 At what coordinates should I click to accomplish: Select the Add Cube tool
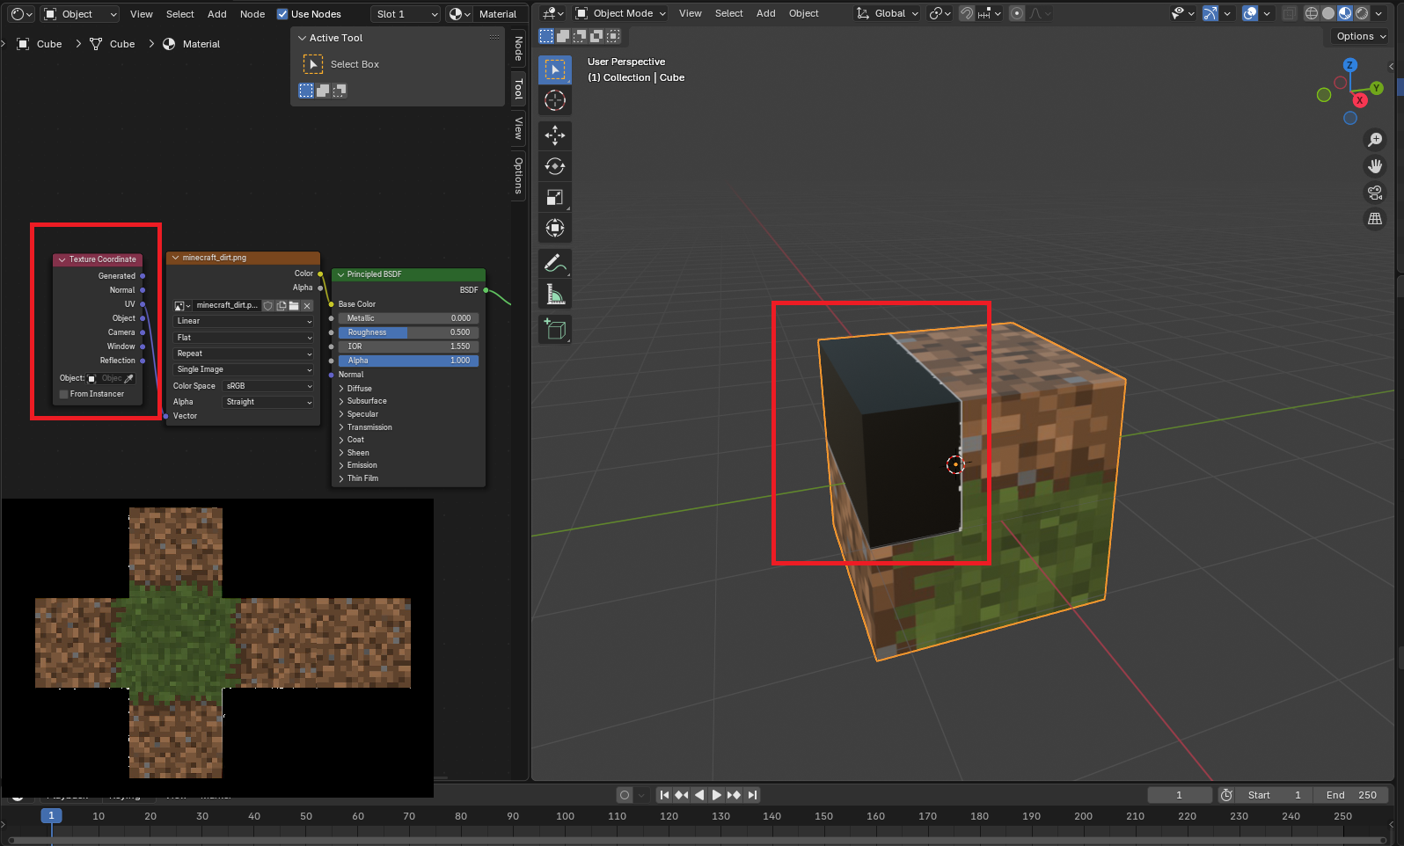[554, 329]
